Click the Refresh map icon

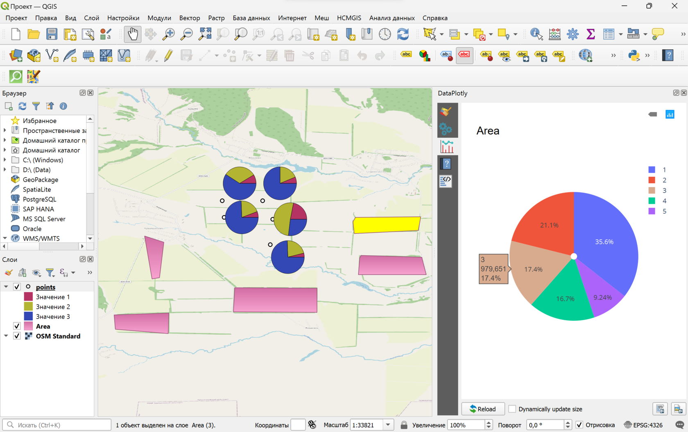tap(403, 34)
